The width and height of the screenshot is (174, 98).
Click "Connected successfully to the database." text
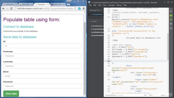click(21, 31)
